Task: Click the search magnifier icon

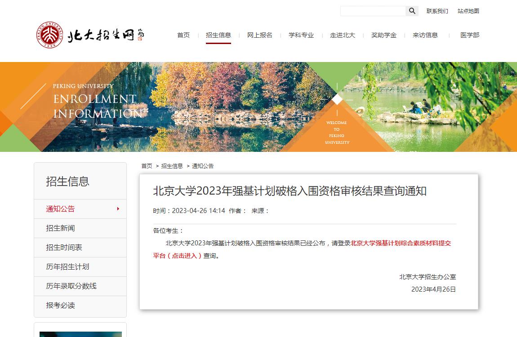Action: [412, 11]
